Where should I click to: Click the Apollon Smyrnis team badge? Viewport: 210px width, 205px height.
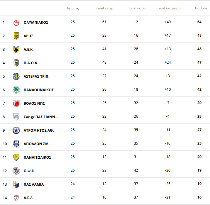tap(16, 144)
